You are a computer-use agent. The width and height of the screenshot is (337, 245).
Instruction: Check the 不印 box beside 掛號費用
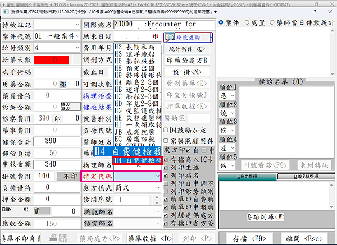click(60, 177)
